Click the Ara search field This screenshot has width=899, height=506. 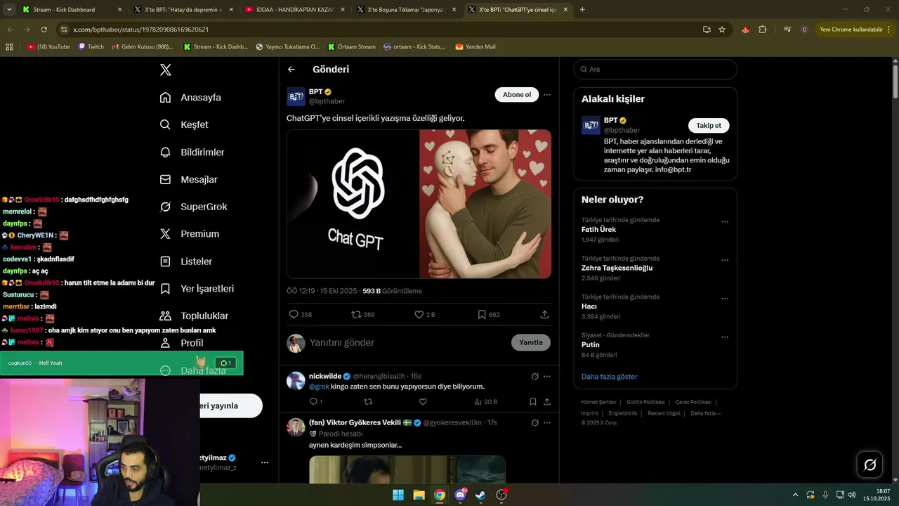[x=655, y=69]
